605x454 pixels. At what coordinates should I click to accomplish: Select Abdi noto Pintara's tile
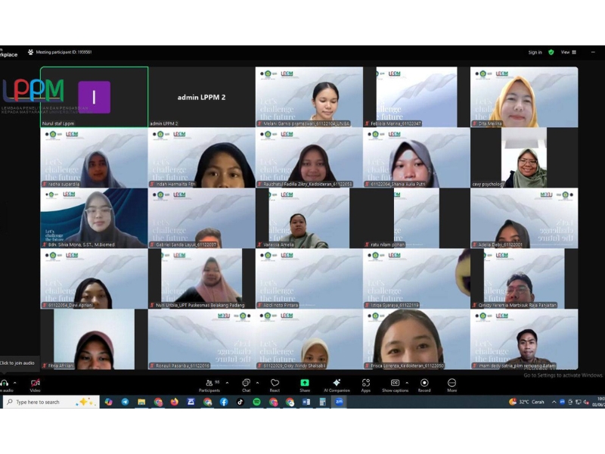click(x=309, y=278)
